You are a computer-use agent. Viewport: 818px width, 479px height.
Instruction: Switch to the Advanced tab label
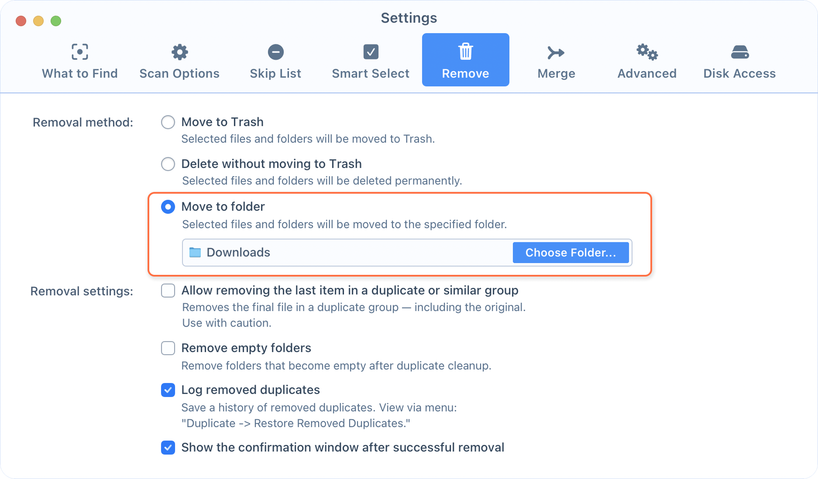647,73
